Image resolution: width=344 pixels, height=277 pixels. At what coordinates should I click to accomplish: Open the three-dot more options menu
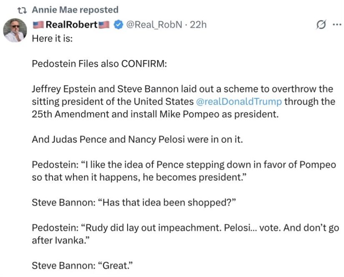pos(337,25)
